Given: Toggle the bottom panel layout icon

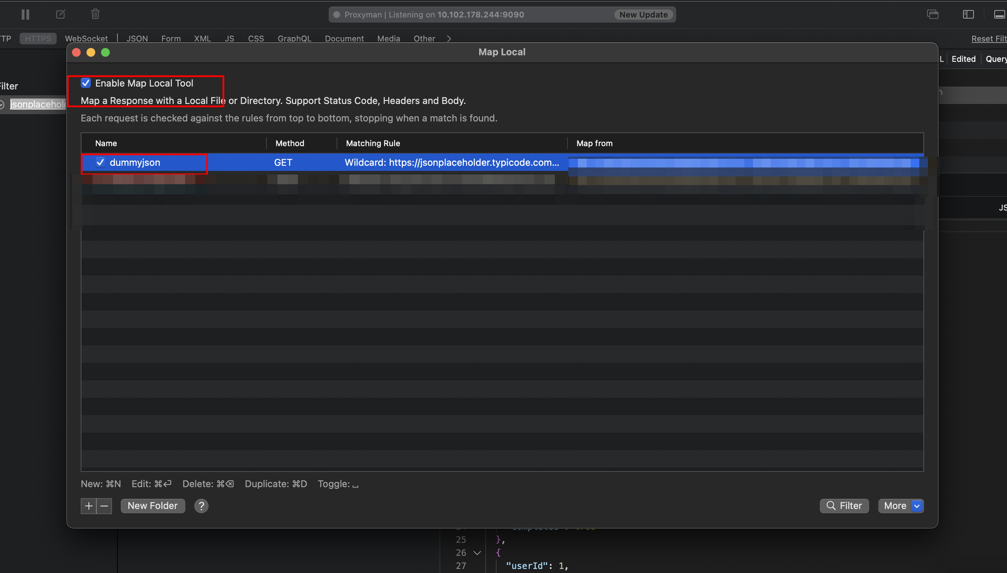Looking at the screenshot, I should (x=999, y=15).
